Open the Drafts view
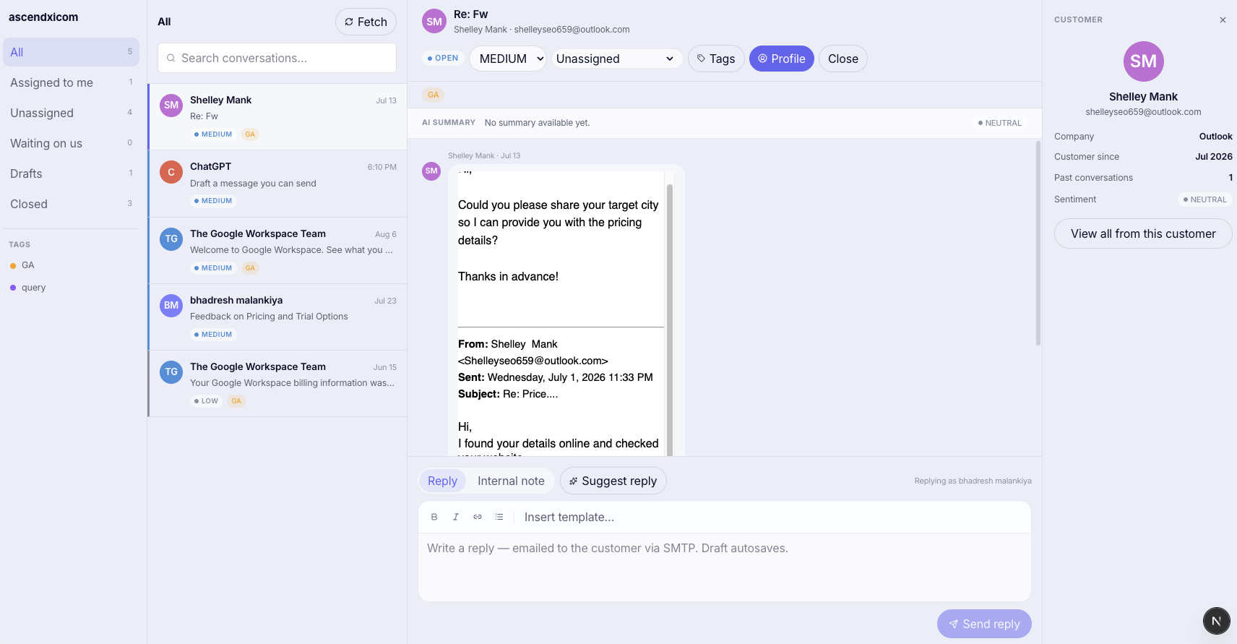 tap(71, 173)
